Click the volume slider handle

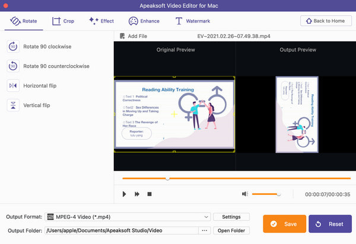(x=279, y=194)
